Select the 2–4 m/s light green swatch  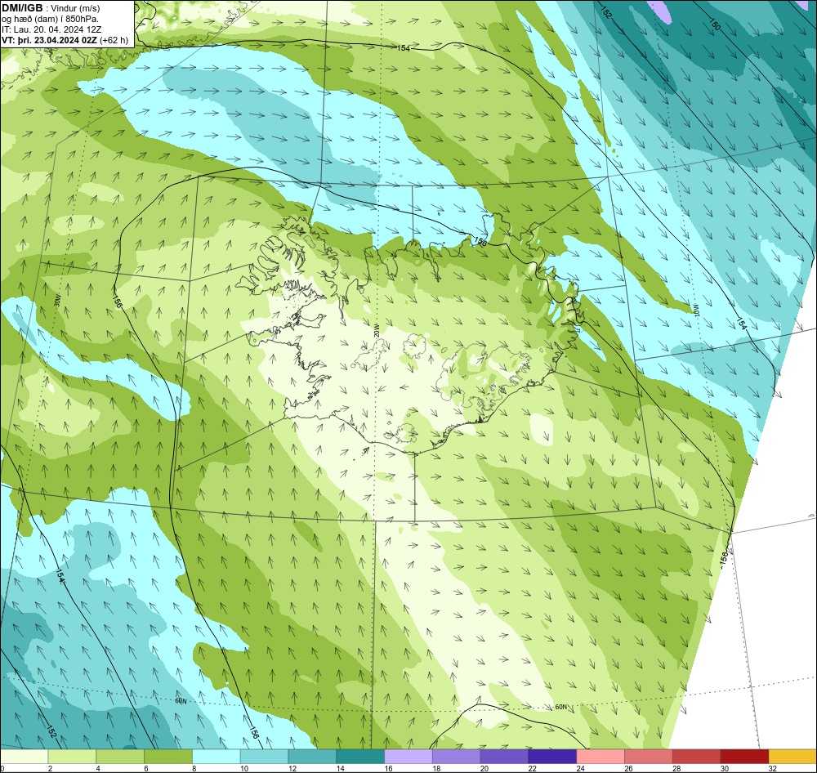[72, 757]
